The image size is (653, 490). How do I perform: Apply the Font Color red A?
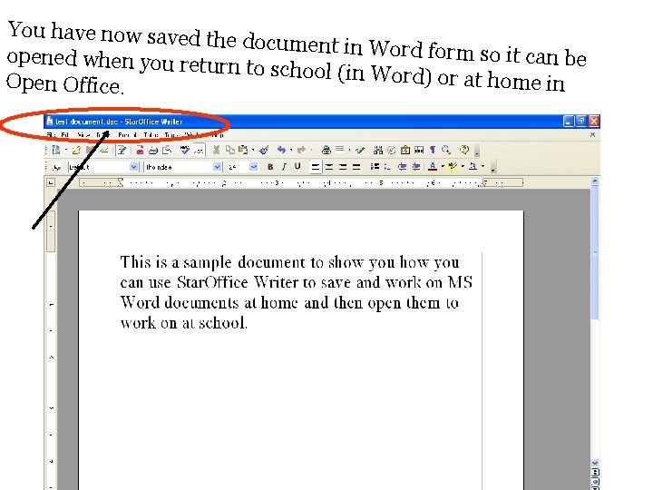(x=434, y=167)
